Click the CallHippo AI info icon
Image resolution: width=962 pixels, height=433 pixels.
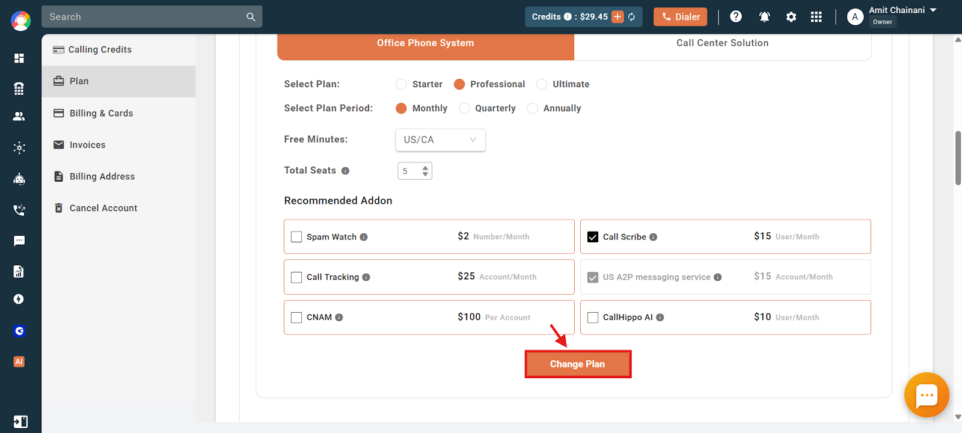coord(660,318)
